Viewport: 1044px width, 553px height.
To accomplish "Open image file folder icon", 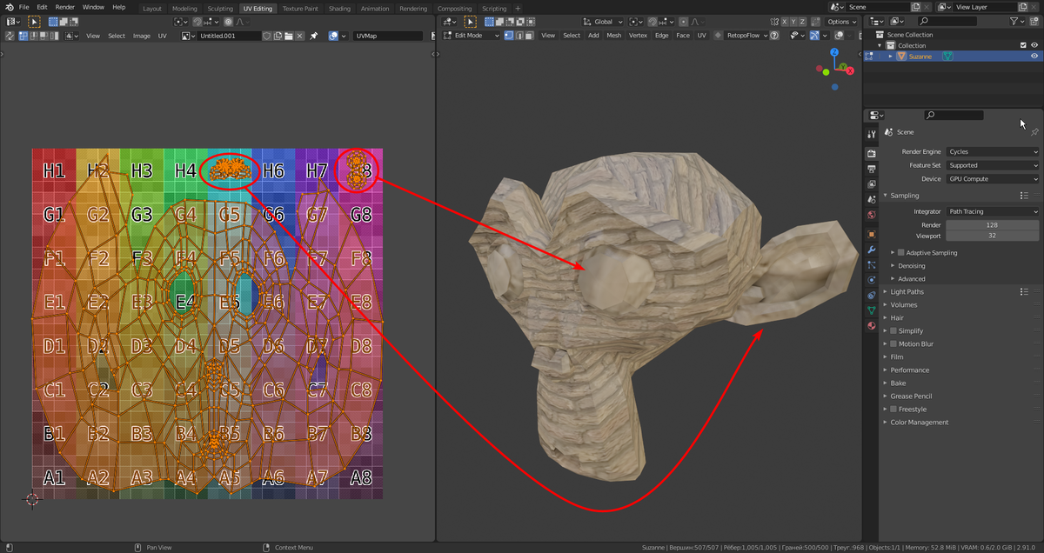I will click(289, 36).
